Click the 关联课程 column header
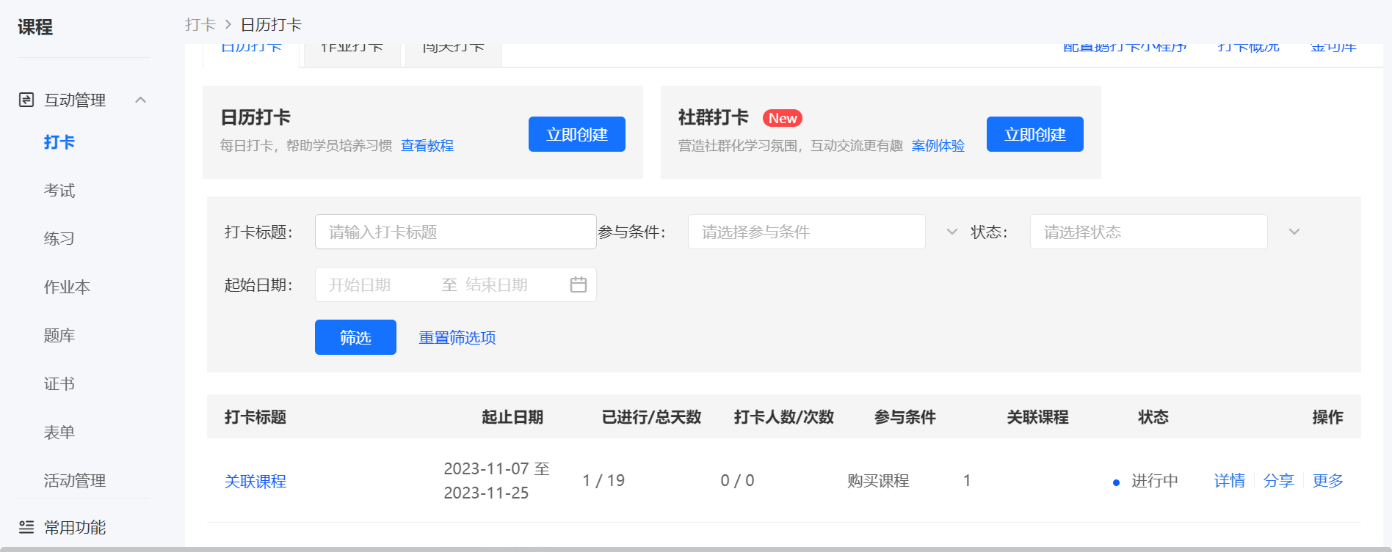 1037,417
